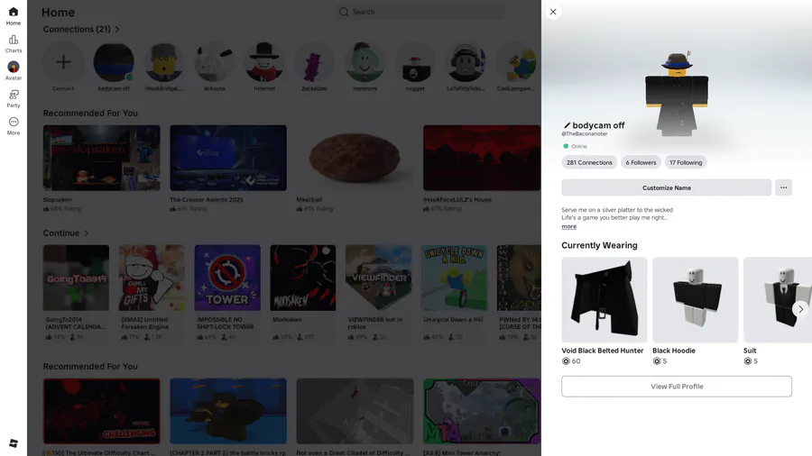Click 6 Followers pill
The height and width of the screenshot is (456, 812).
point(641,162)
